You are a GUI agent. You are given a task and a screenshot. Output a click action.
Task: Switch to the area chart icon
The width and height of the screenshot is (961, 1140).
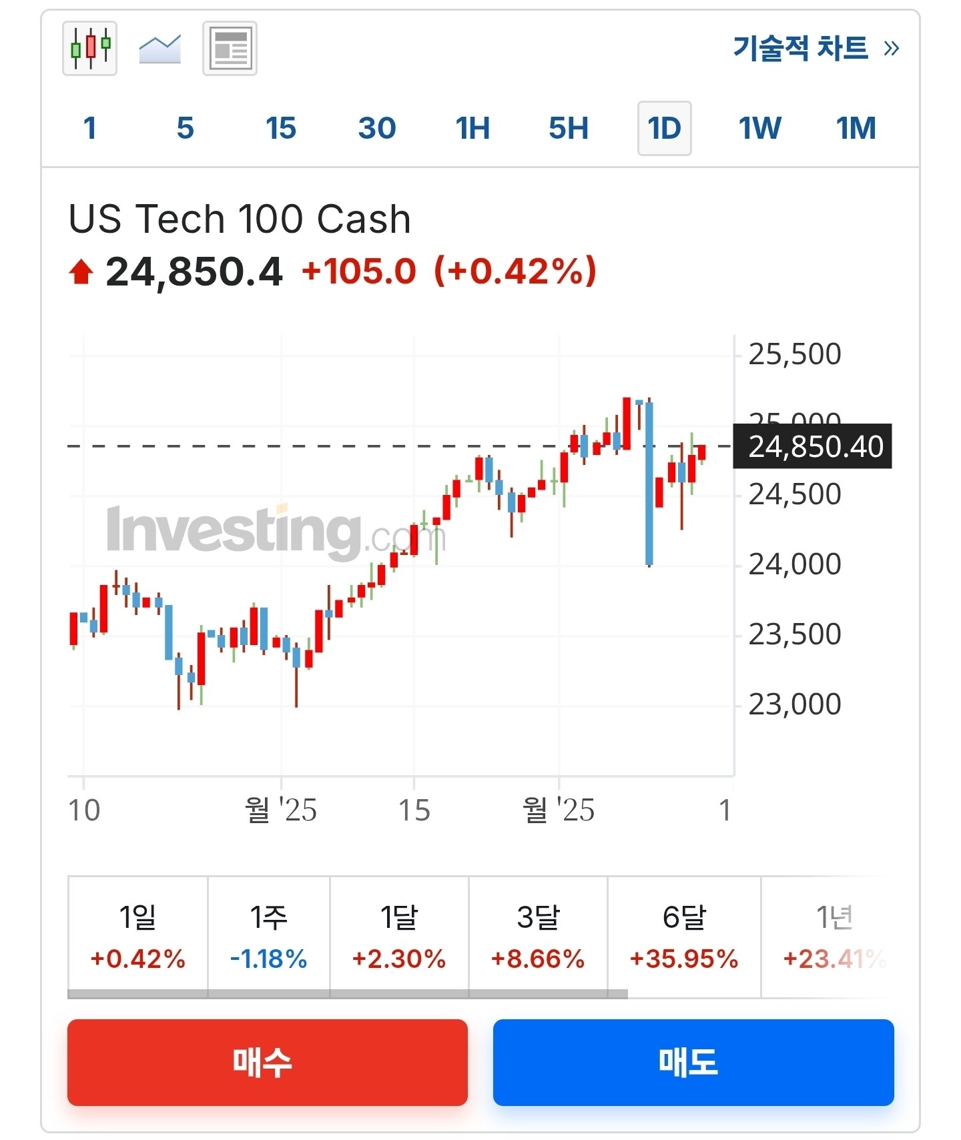(159, 49)
